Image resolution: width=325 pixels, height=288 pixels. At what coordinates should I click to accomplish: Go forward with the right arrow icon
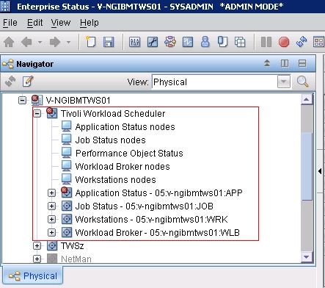point(55,42)
